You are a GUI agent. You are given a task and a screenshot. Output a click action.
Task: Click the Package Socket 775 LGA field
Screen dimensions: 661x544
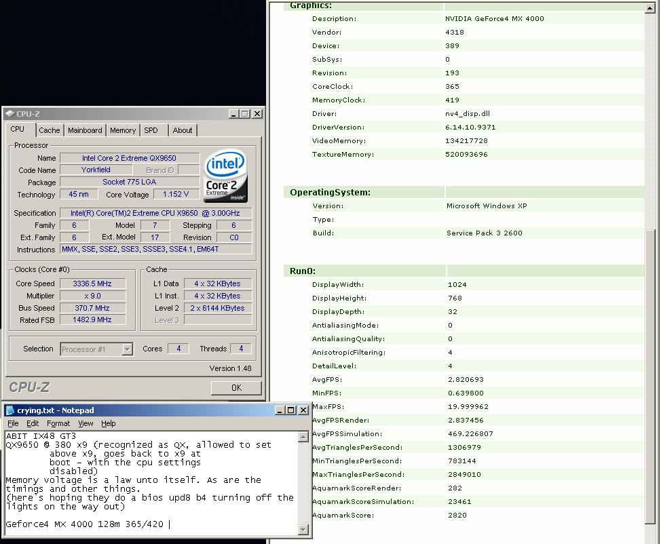tap(130, 182)
